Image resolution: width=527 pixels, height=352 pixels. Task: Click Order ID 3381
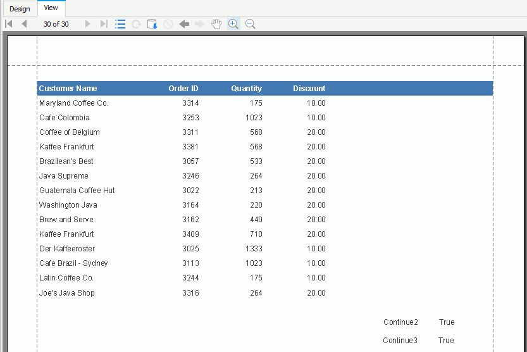pyautogui.click(x=190, y=147)
